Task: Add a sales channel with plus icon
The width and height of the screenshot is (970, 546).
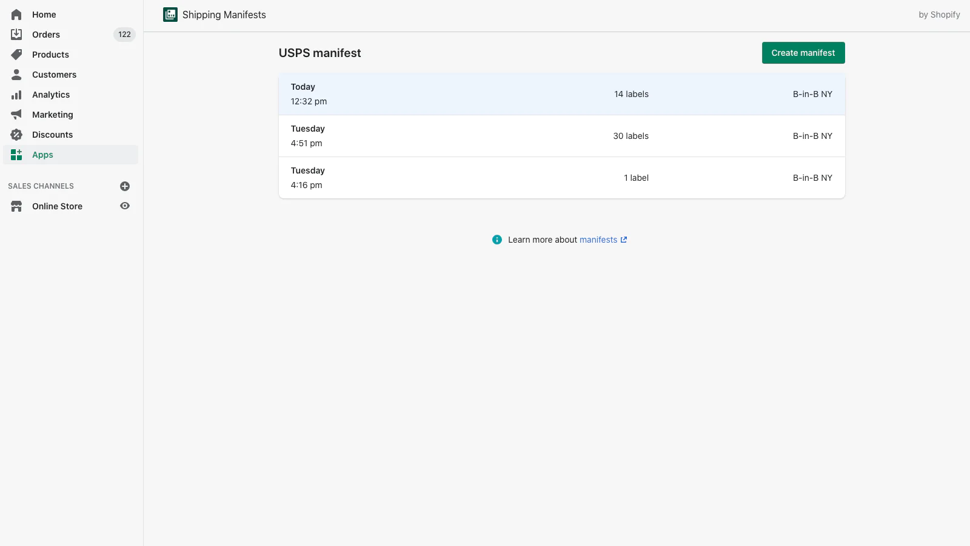Action: click(125, 186)
